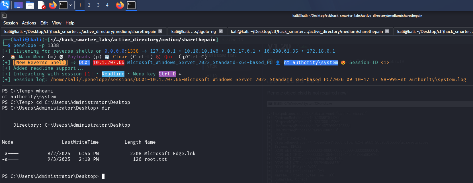Screen dimensions: 473x183
Task: Click the Length column header
Action: (x=133, y=142)
